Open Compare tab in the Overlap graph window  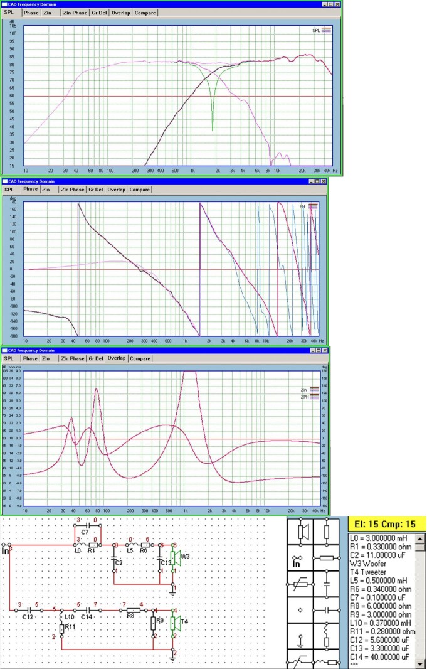141,358
